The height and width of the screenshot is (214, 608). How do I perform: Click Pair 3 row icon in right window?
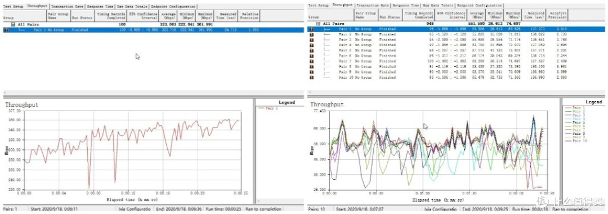pyautogui.click(x=311, y=40)
